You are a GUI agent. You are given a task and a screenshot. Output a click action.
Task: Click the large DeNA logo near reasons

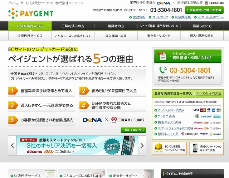click(x=92, y=120)
